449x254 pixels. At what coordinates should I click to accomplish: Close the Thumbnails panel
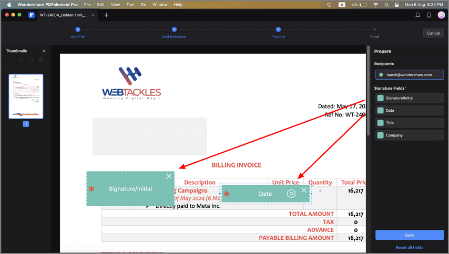pyautogui.click(x=44, y=51)
